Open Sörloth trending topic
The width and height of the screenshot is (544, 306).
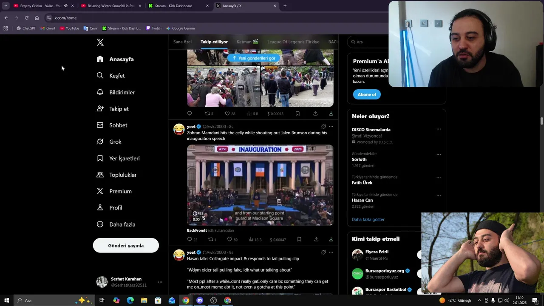pyautogui.click(x=359, y=159)
